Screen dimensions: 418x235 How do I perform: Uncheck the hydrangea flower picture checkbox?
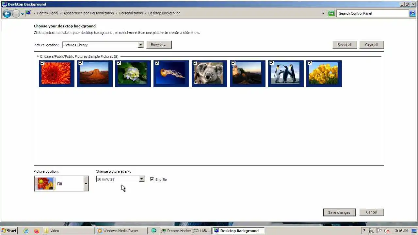pyautogui.click(x=119, y=63)
